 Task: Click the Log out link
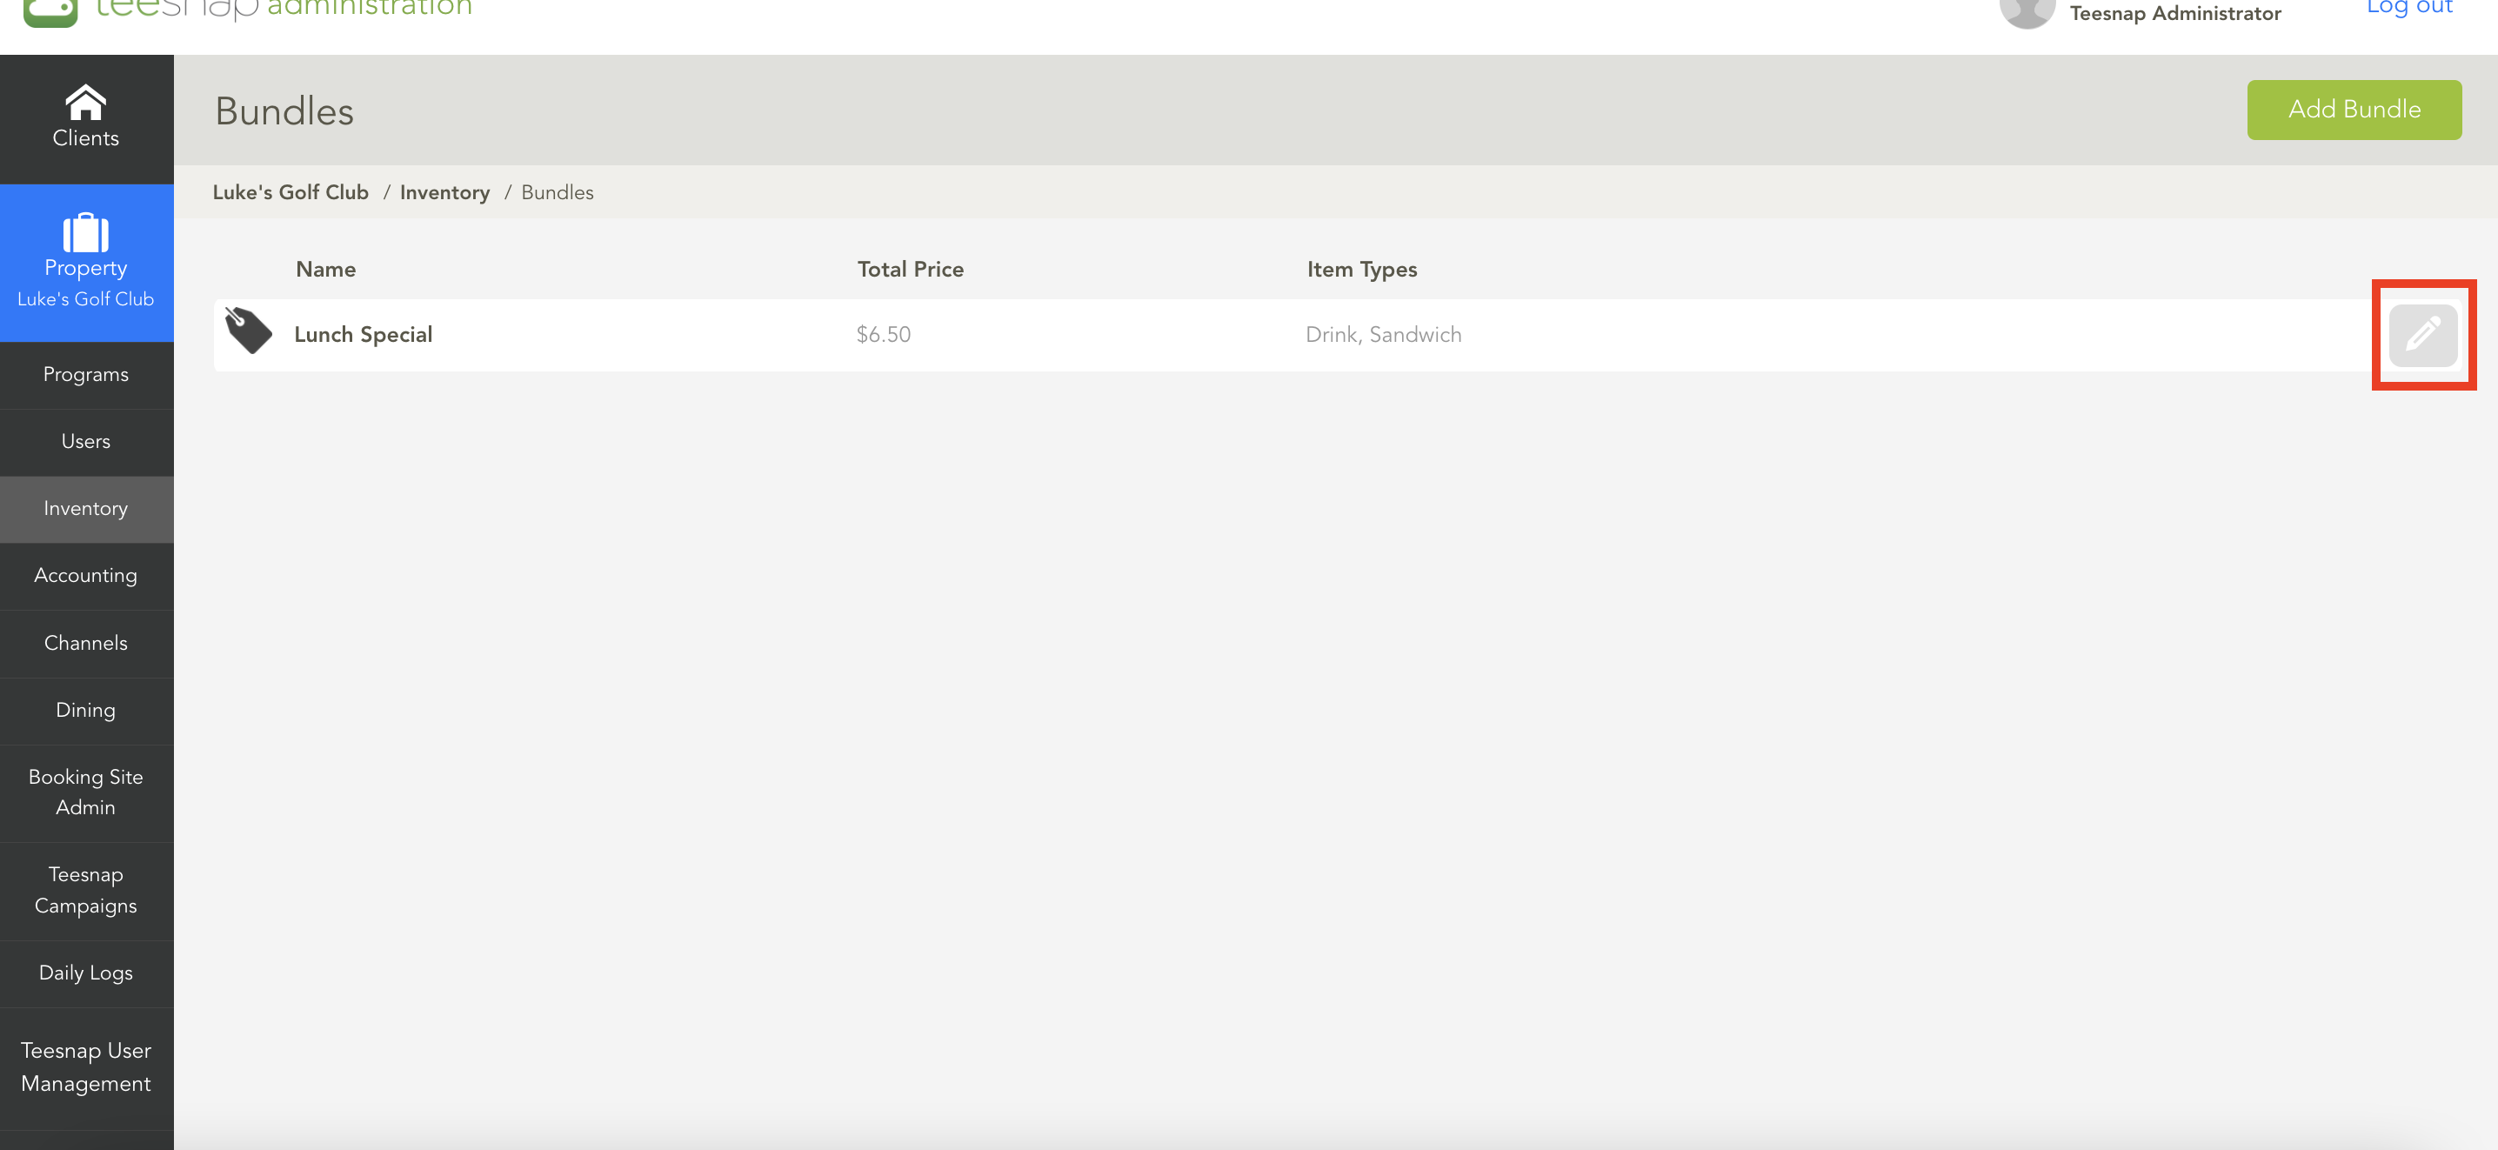(2404, 11)
